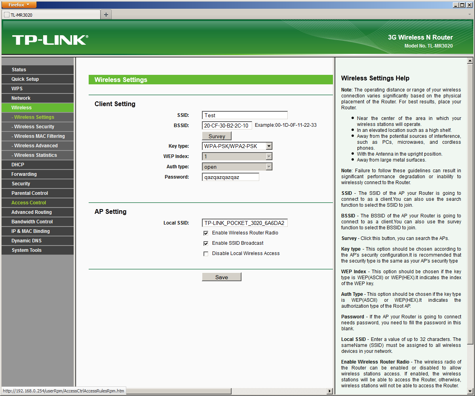The image size is (475, 396).
Task: Open the Status menu item
Action: (38, 70)
